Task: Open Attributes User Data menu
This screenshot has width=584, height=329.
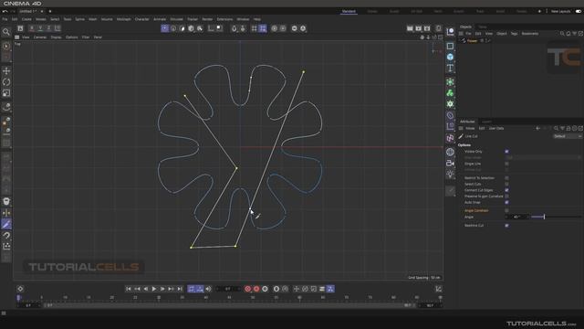Action: pos(496,128)
